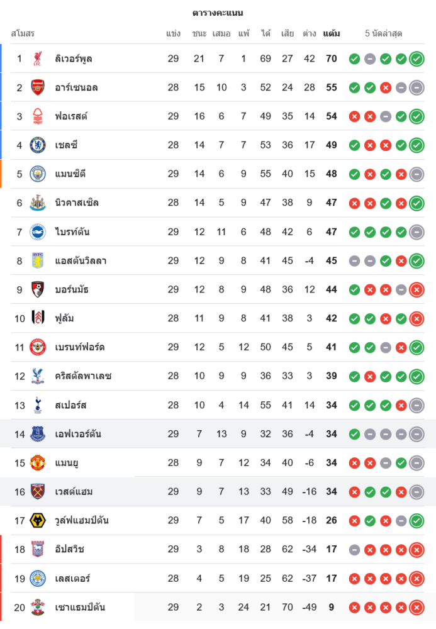Viewport: 436px width, 629px height.
Task: Open the ไบรท์ตัน team link
Action: coord(72,232)
